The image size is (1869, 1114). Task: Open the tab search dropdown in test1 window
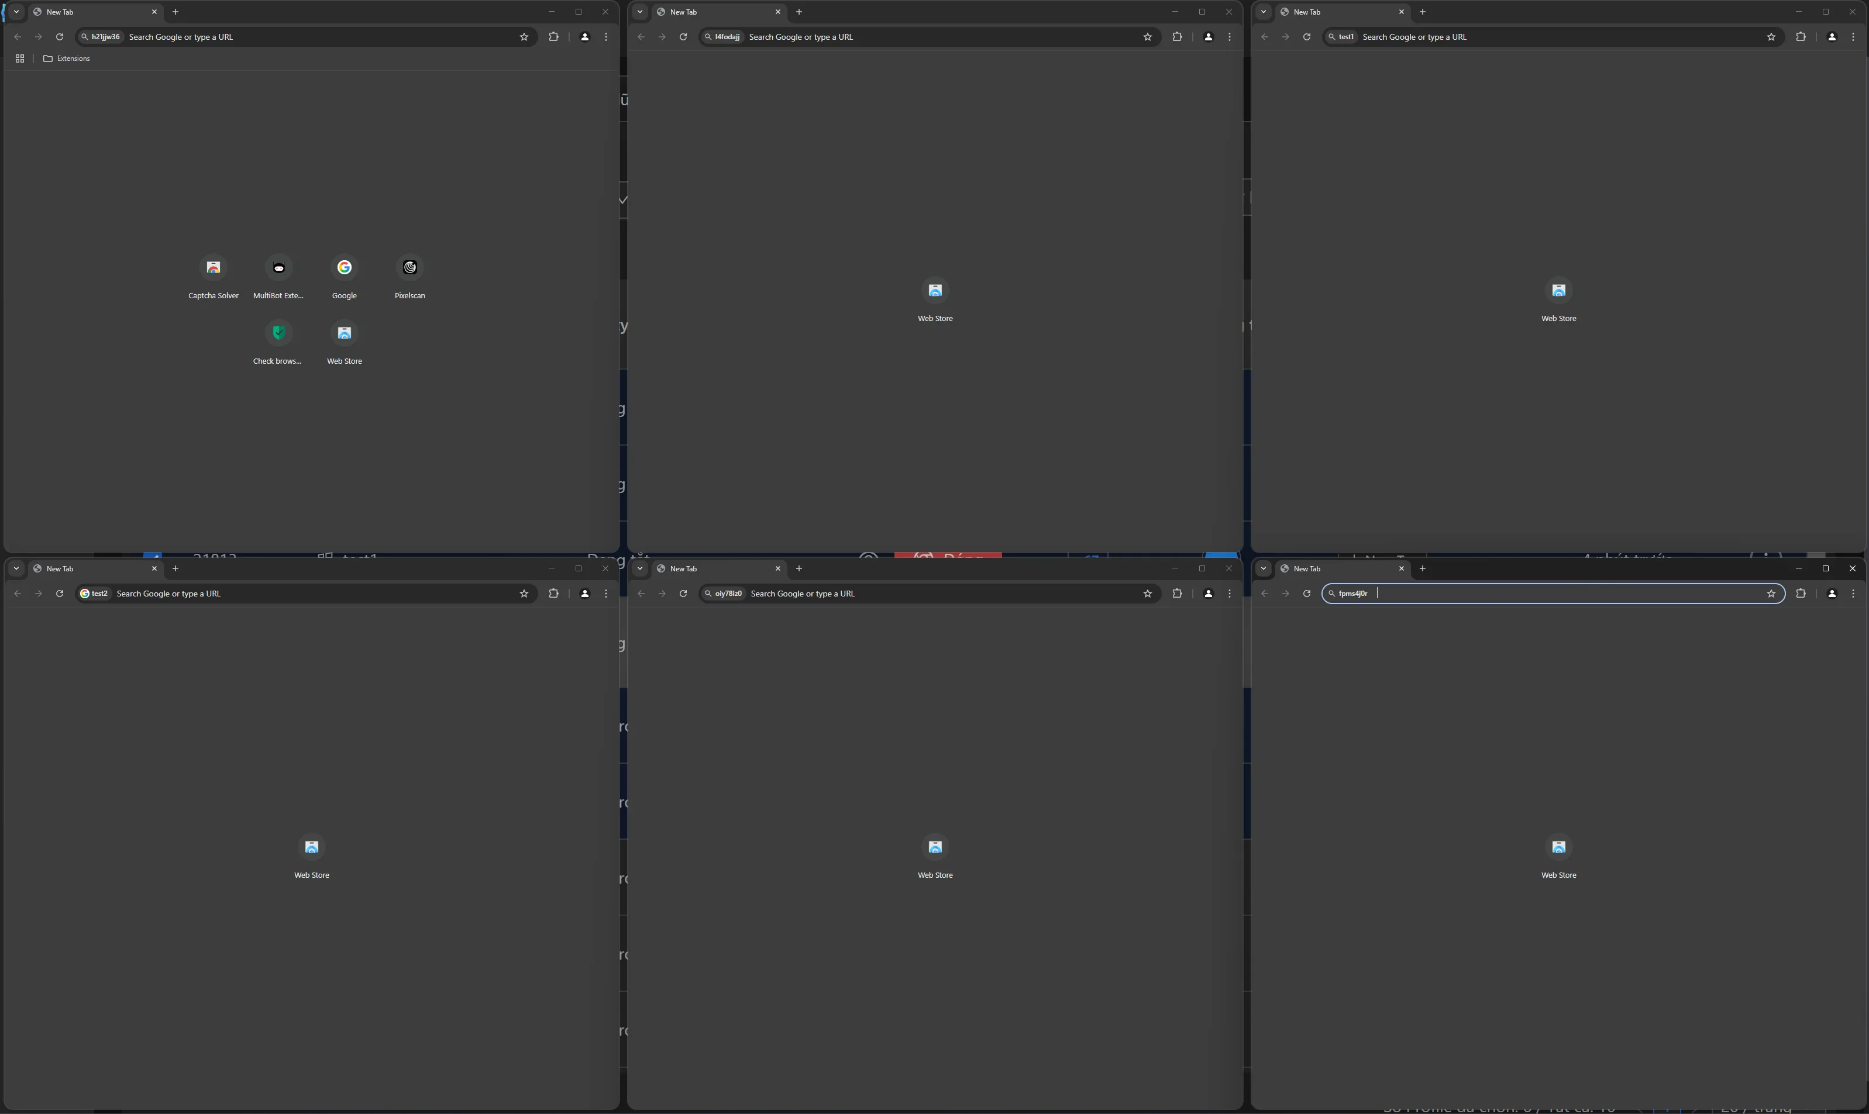pyautogui.click(x=1263, y=11)
